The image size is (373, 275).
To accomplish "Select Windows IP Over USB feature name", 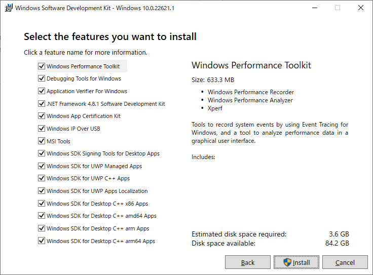I will click(x=73, y=129).
